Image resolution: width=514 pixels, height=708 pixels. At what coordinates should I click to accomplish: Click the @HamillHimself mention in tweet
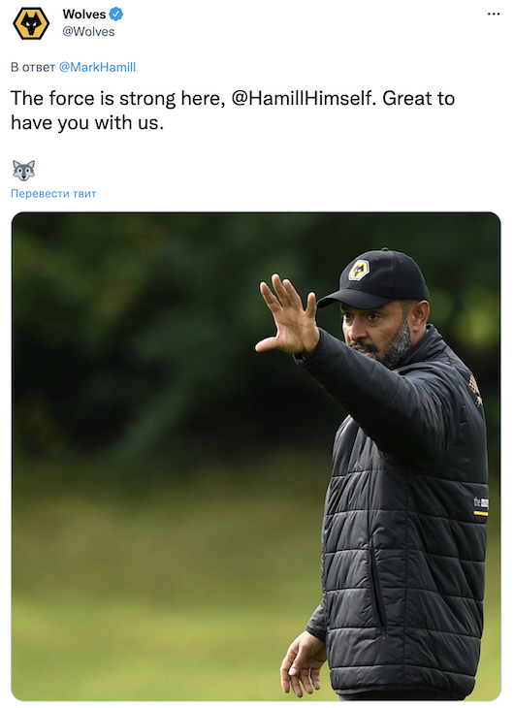[304, 98]
